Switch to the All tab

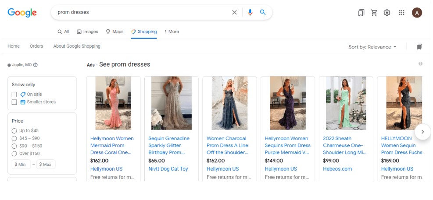tap(63, 32)
